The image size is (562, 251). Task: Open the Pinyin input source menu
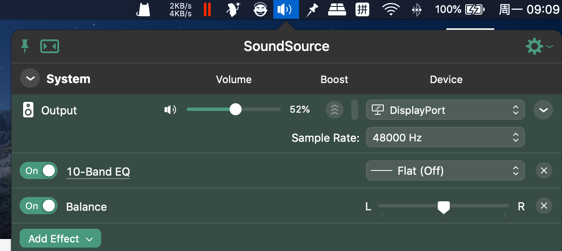tap(362, 9)
